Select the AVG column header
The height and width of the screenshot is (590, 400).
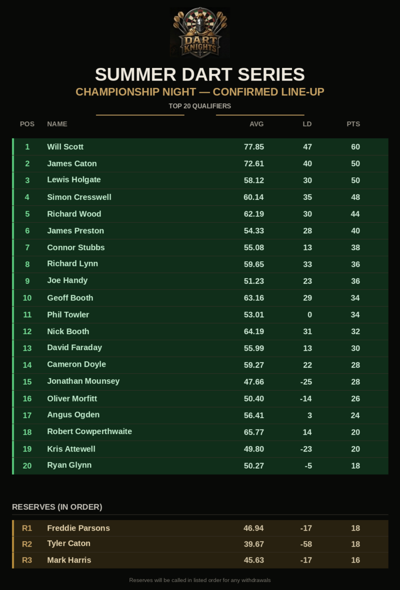click(256, 124)
